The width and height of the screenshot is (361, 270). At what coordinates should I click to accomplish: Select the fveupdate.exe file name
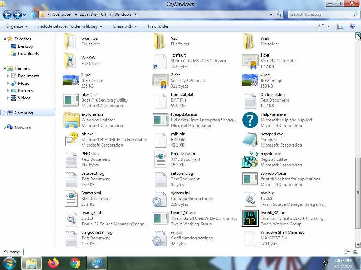(x=184, y=114)
